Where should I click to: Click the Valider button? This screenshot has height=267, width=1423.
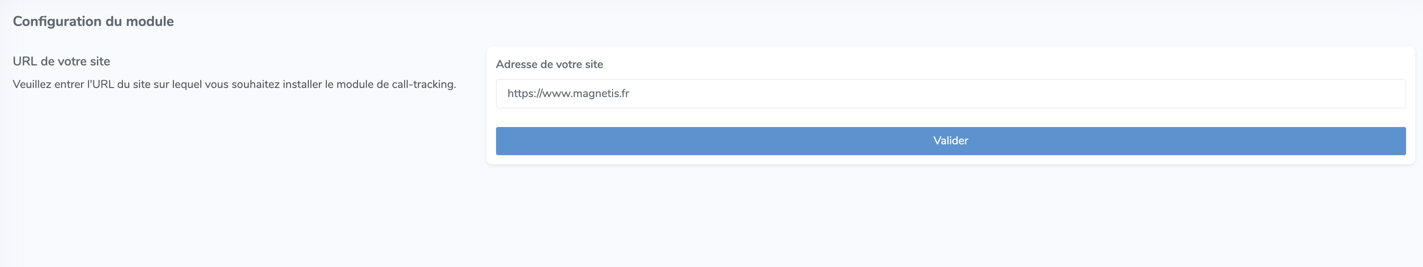(950, 141)
